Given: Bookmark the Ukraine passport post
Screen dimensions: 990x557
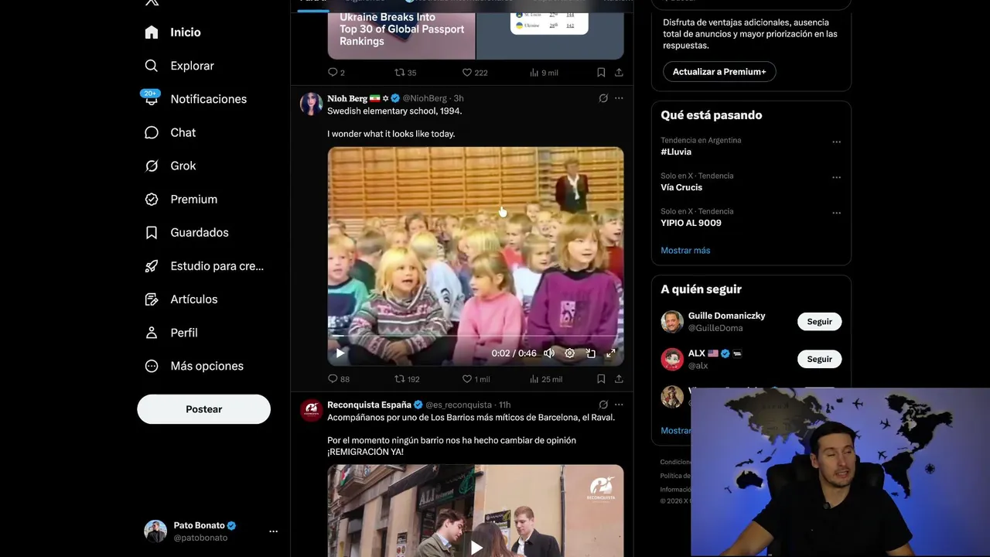Looking at the screenshot, I should click(x=601, y=73).
